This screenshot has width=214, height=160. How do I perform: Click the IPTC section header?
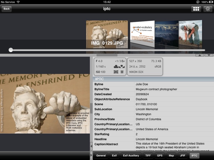point(153,79)
